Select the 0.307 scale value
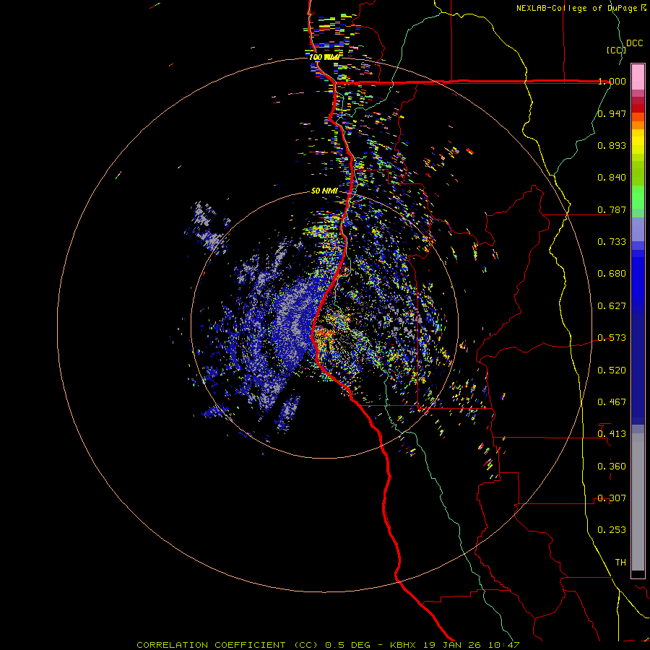Viewport: 650px width, 650px height. click(612, 498)
